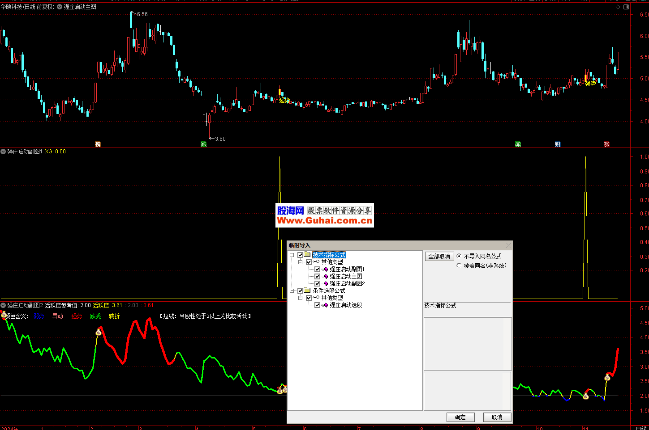The height and width of the screenshot is (430, 649).
Task: Open the 强庄启动副图1 indicator dropdown arrow
Action: [x=3, y=152]
